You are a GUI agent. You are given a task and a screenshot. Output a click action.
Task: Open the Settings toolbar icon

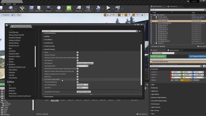[48, 9]
